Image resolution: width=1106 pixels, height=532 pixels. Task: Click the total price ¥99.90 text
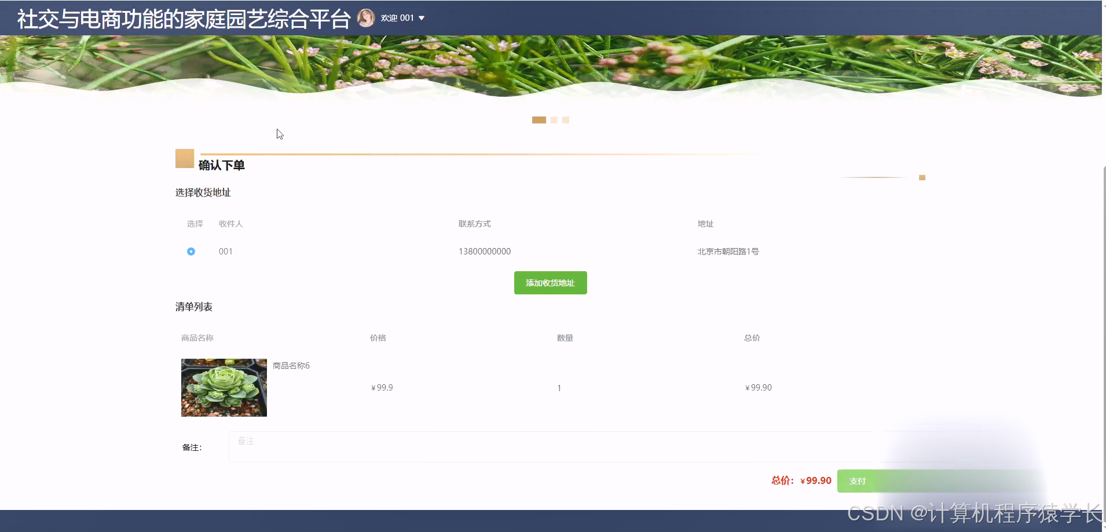(815, 480)
